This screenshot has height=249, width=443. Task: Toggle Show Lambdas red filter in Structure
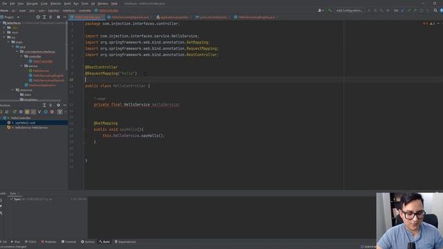tap(52, 112)
